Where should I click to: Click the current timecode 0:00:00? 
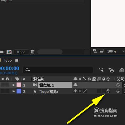pyautogui.click(x=10, y=68)
